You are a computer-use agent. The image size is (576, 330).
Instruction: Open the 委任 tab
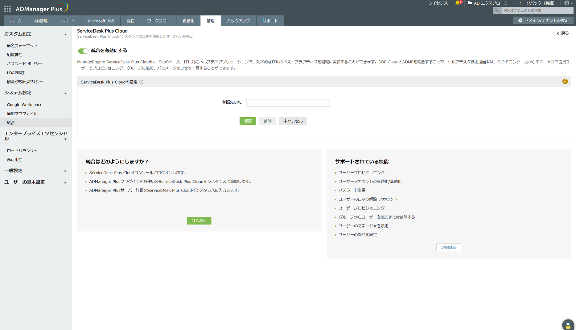coord(131,21)
